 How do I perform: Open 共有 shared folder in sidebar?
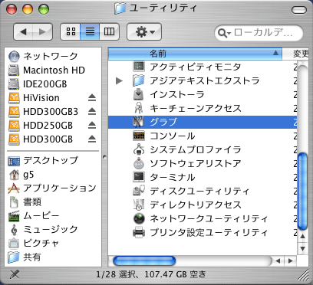[x=25, y=257]
